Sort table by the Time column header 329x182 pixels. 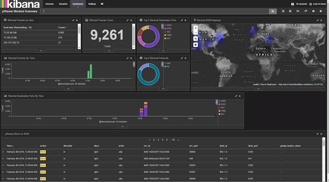pyautogui.click(x=10, y=146)
